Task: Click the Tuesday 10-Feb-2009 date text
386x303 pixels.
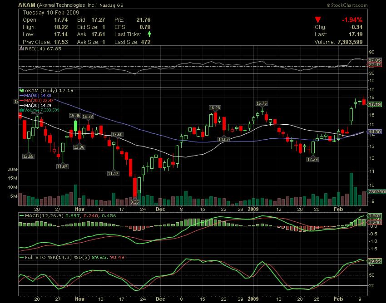Action: coord(51,13)
